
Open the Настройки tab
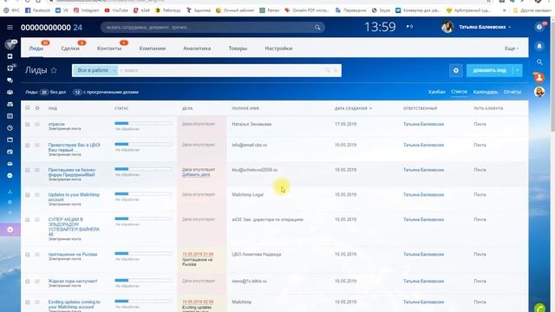[278, 49]
